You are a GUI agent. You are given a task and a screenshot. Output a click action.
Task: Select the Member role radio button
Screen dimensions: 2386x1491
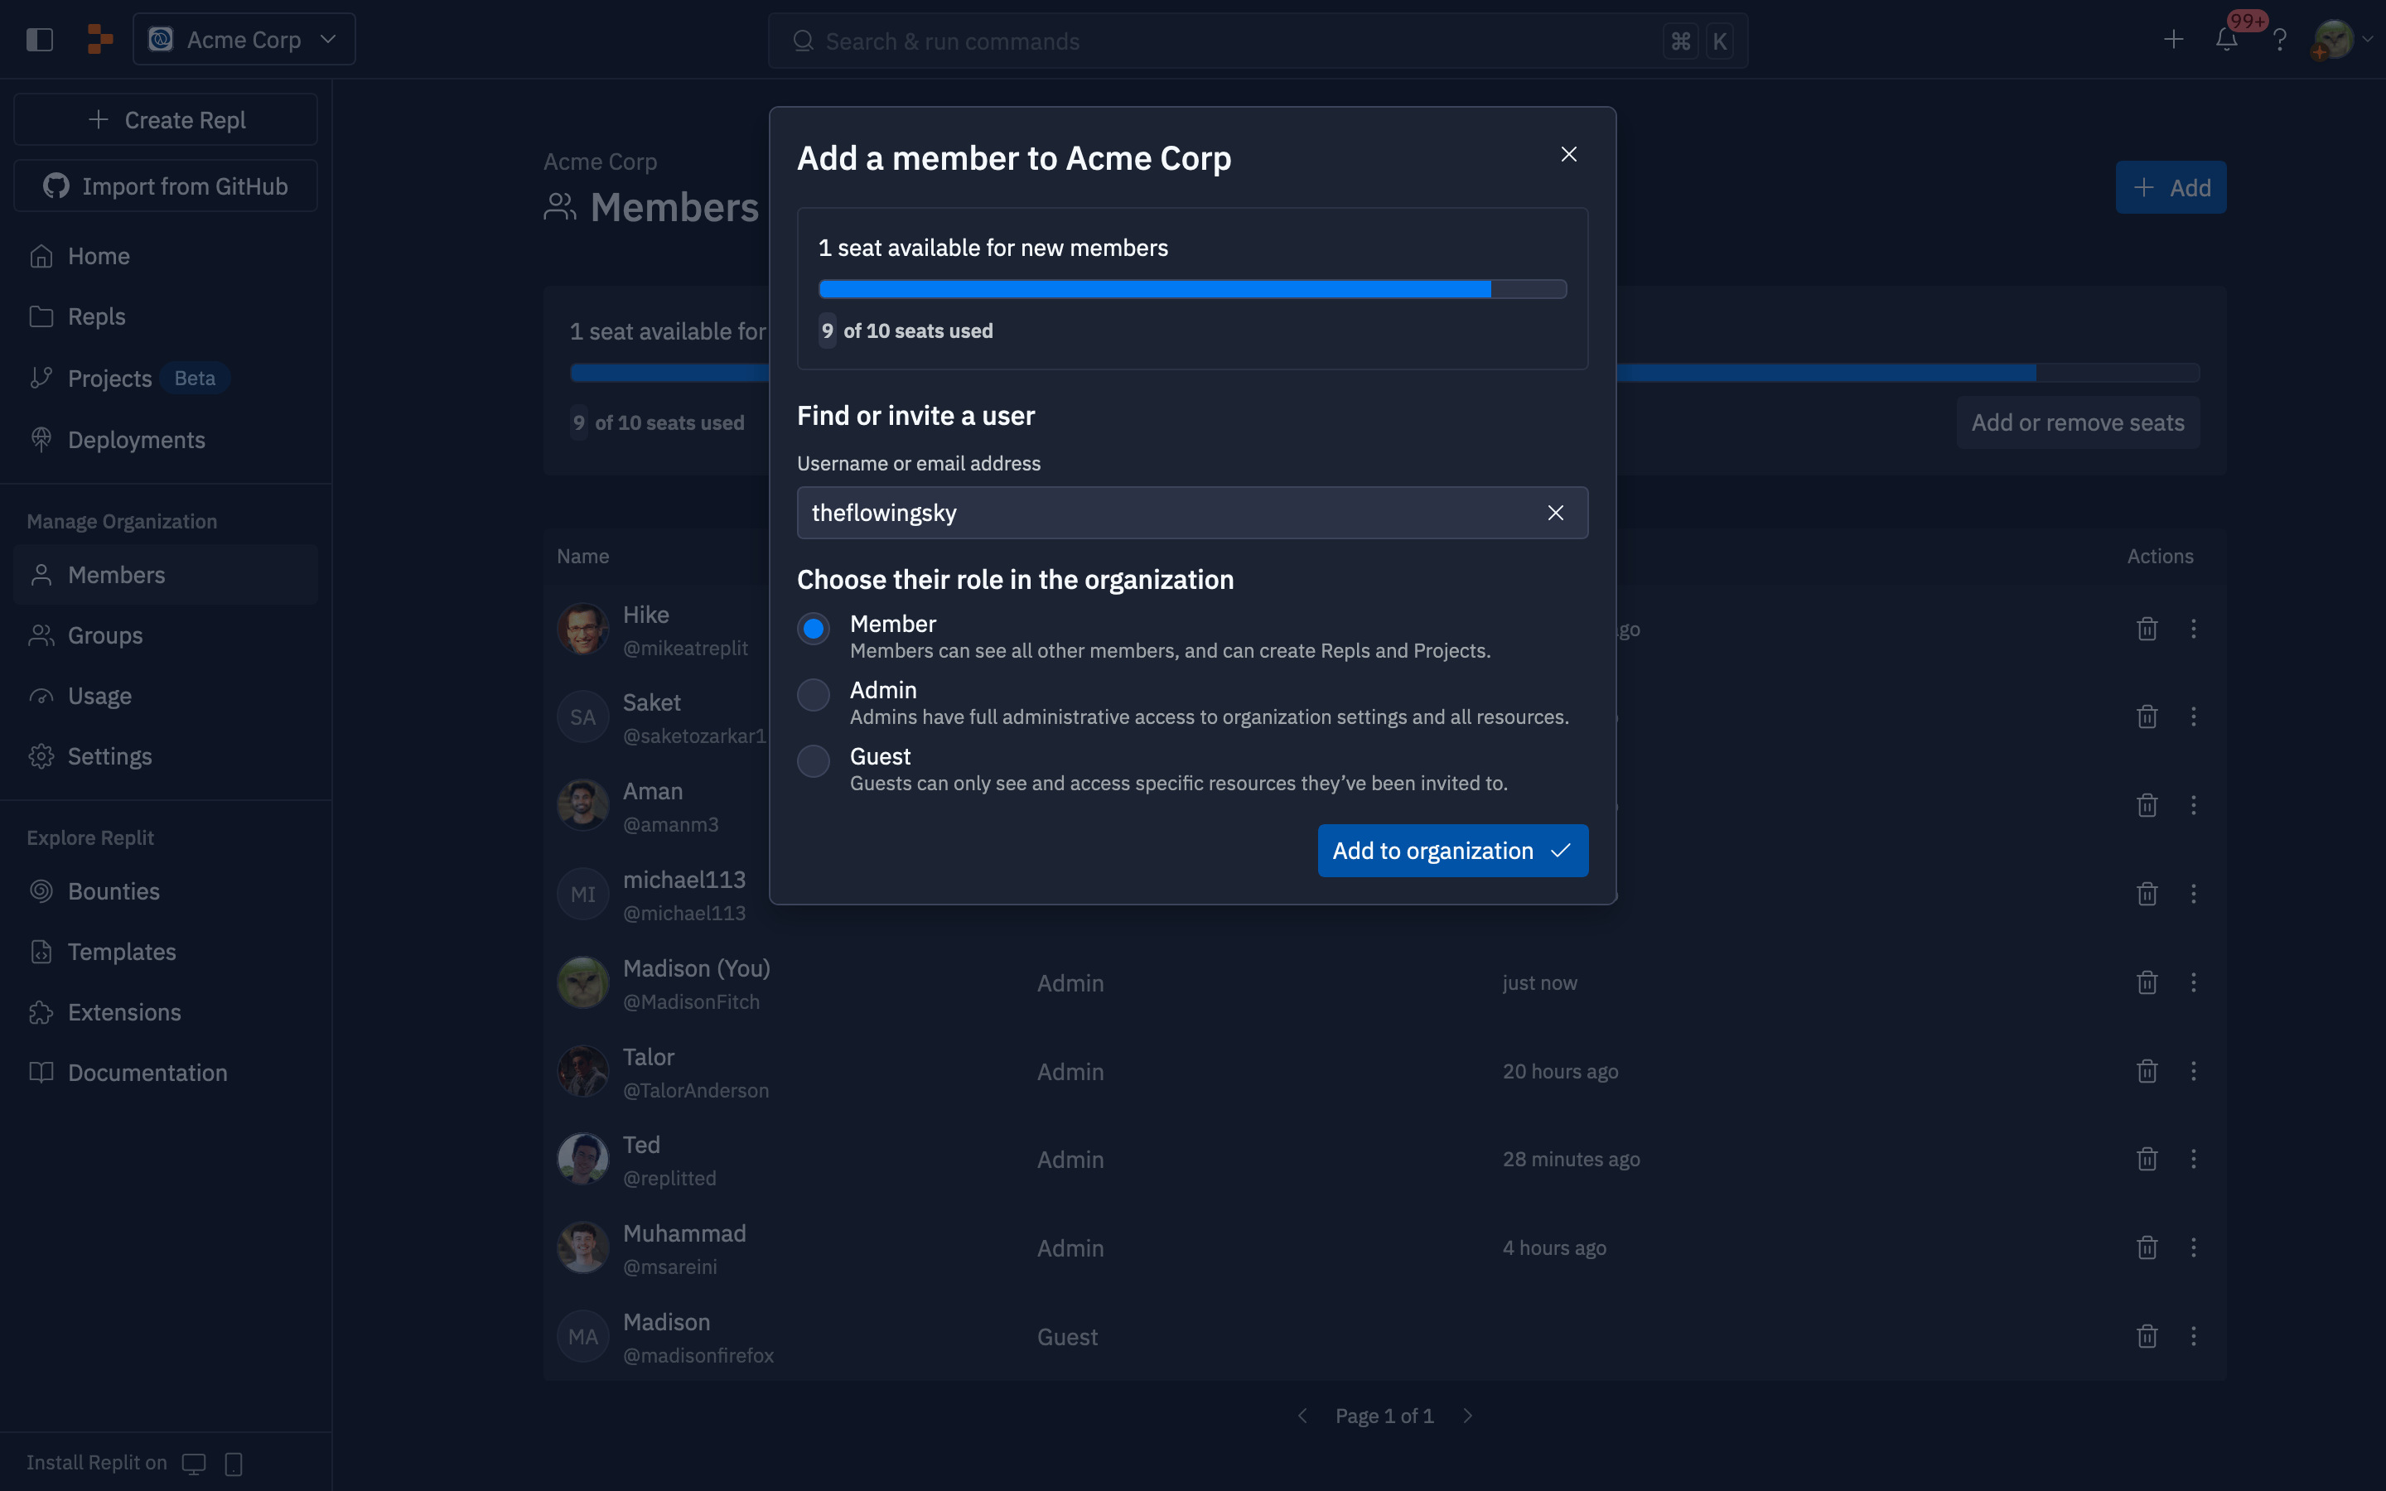coord(814,628)
